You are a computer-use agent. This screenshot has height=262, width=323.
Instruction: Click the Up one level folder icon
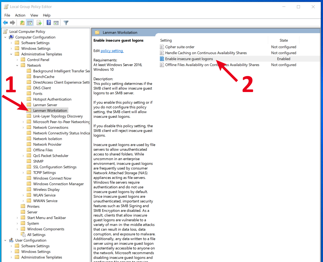[x=22, y=23]
